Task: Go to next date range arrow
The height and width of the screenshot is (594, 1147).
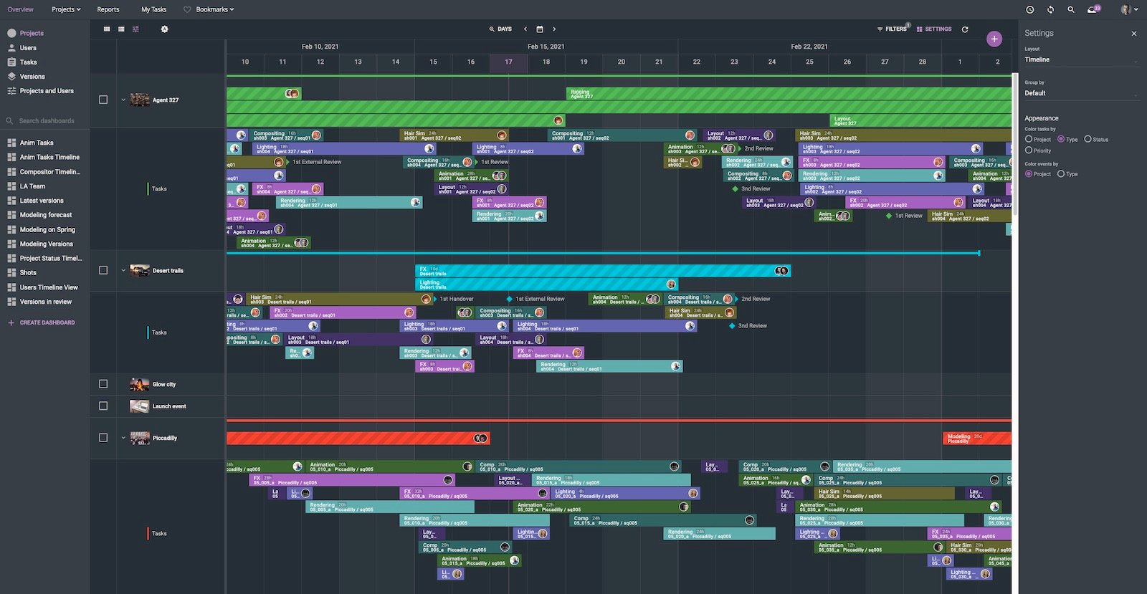Action: (554, 29)
